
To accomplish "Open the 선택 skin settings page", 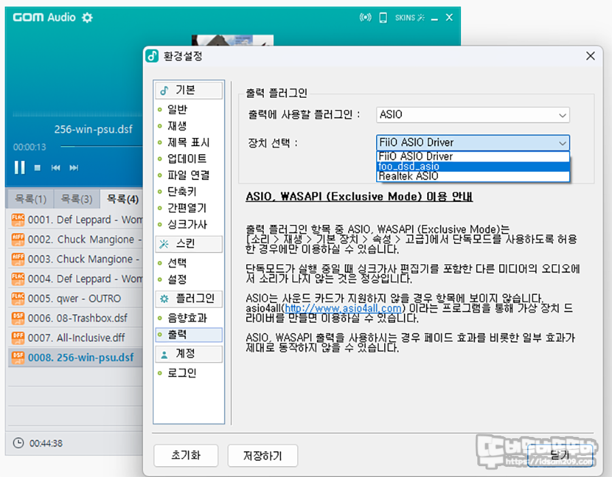I will 177,263.
